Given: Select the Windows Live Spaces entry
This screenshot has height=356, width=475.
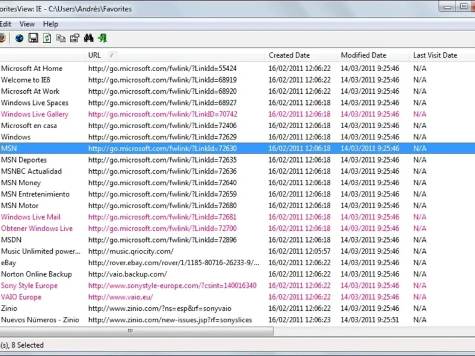Looking at the screenshot, I should (x=34, y=103).
